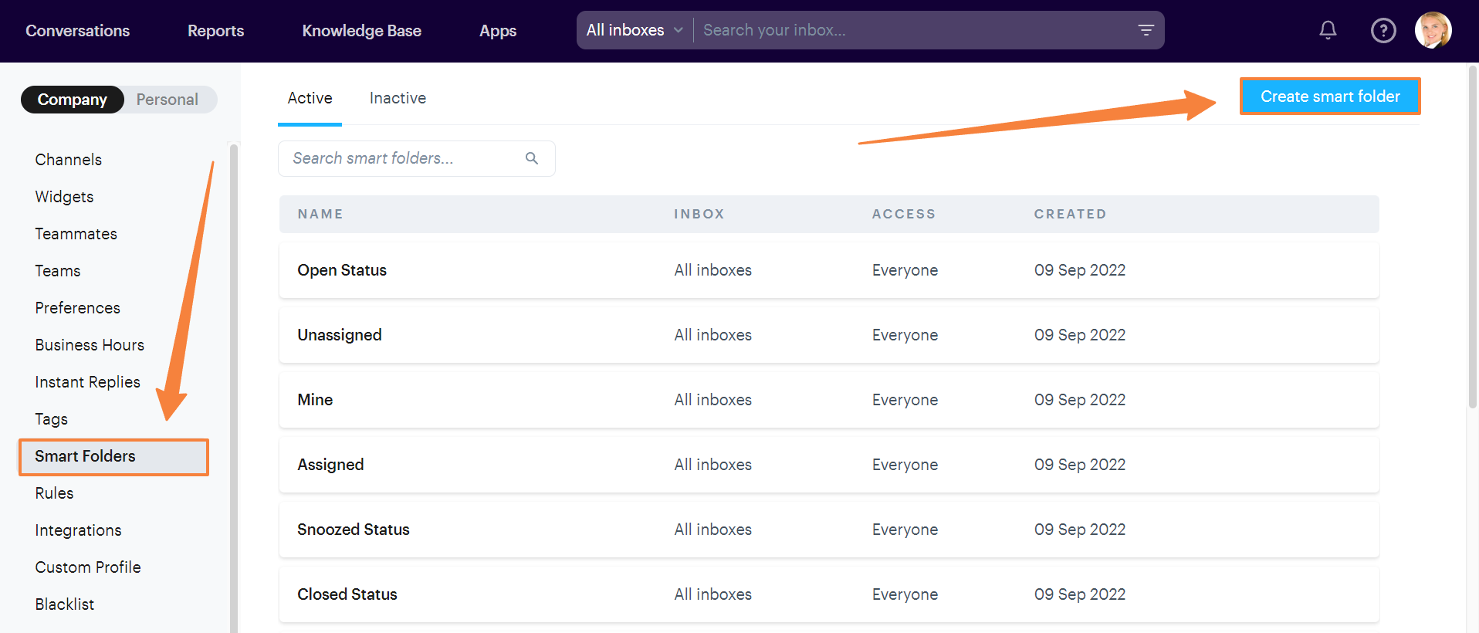
Task: Click the search filter options icon
Action: click(1146, 30)
